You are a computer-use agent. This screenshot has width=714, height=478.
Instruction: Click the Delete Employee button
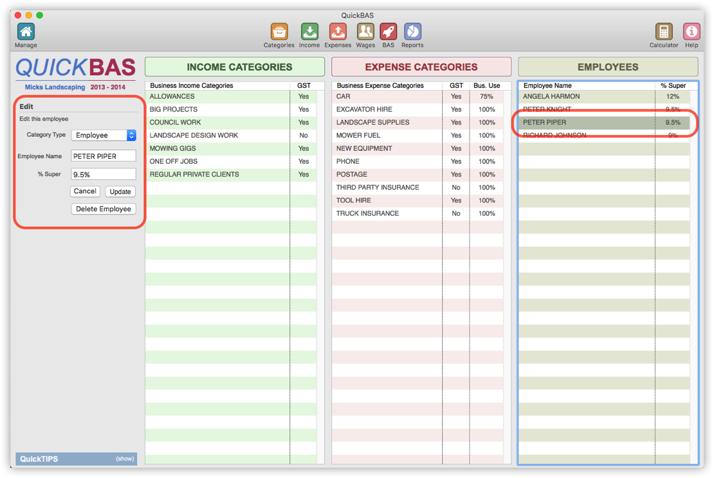[103, 209]
